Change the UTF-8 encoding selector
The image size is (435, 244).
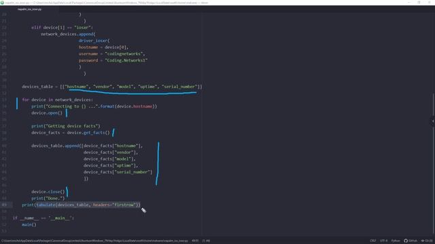pos(383,241)
